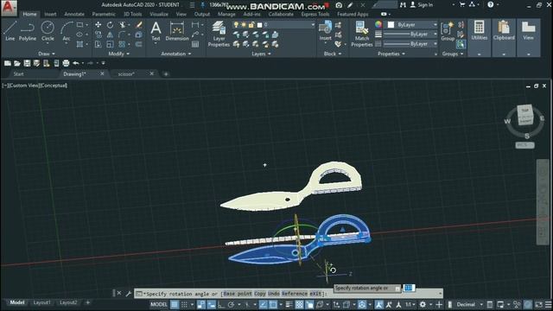Expand the Layers panel
Viewport: 553px width, 311px height.
(261, 54)
